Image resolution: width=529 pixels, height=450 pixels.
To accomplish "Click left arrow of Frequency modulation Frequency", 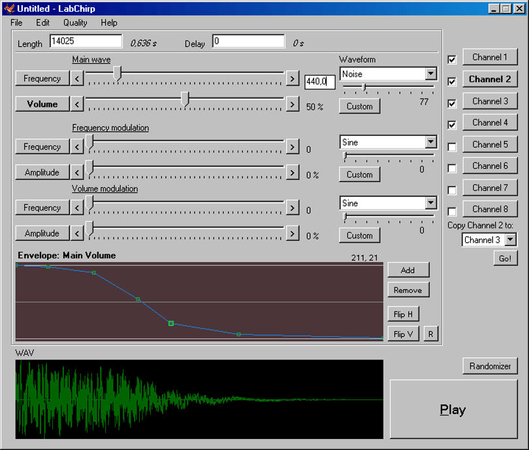I will point(77,147).
